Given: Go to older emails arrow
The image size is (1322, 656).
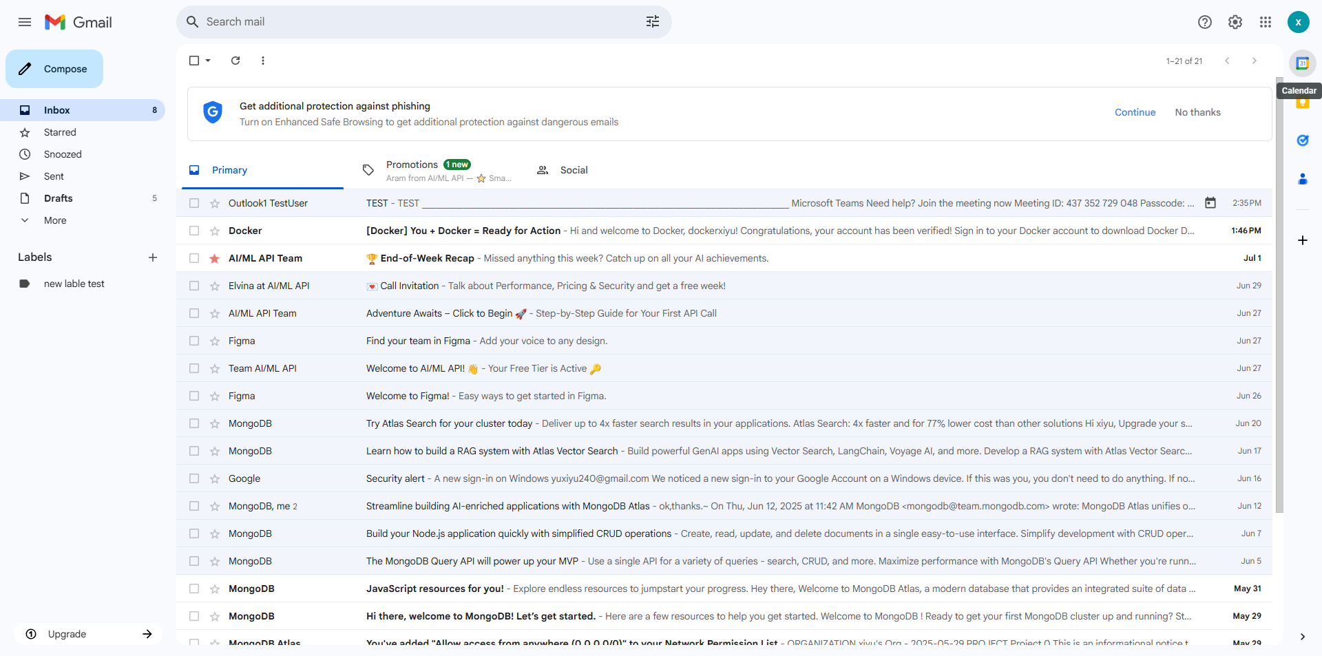Looking at the screenshot, I should [1255, 61].
